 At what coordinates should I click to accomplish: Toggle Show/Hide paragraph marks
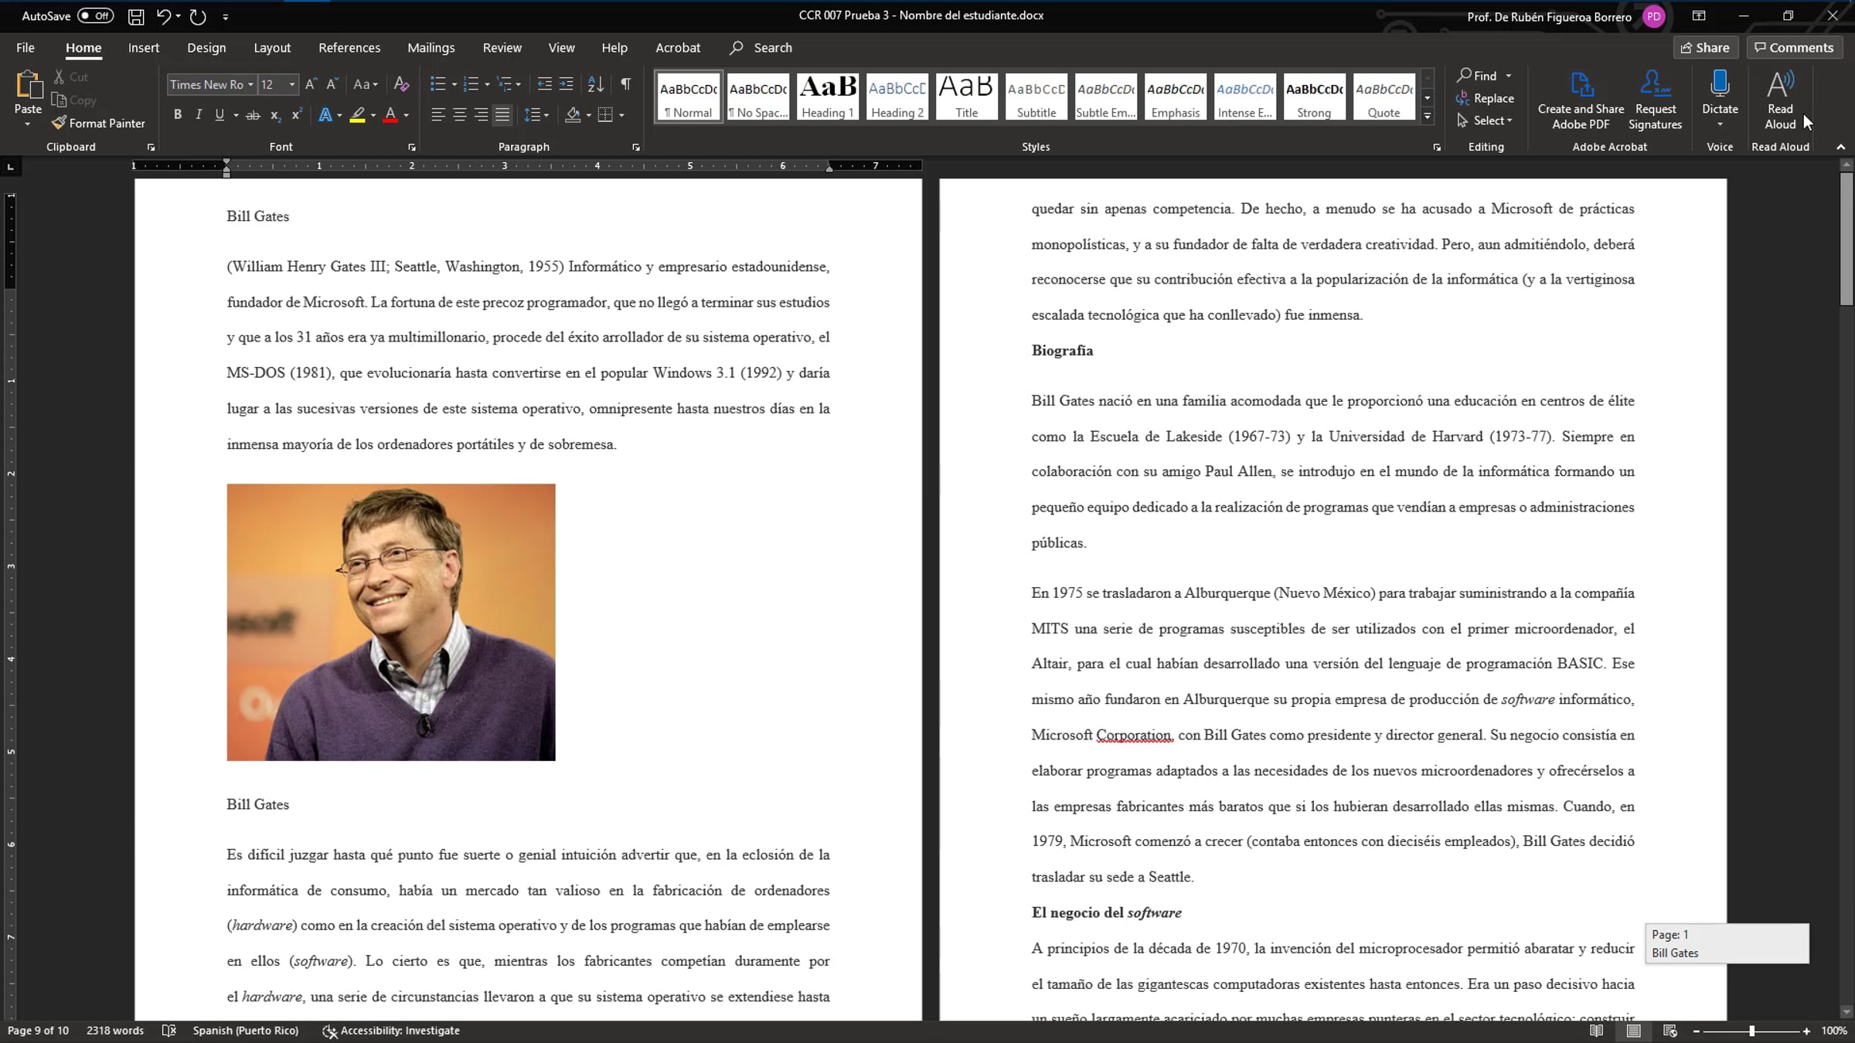click(x=626, y=84)
